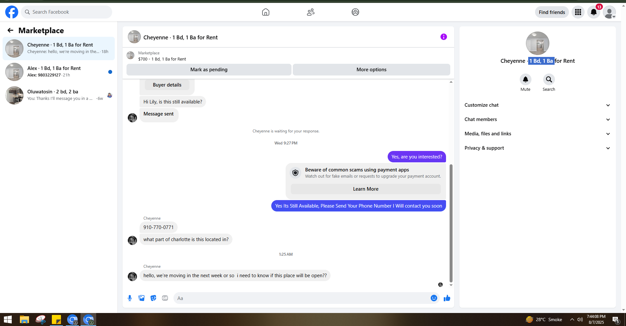626x326 pixels.
Task: Click the taskbar weather Smoke widget
Action: pos(544,319)
